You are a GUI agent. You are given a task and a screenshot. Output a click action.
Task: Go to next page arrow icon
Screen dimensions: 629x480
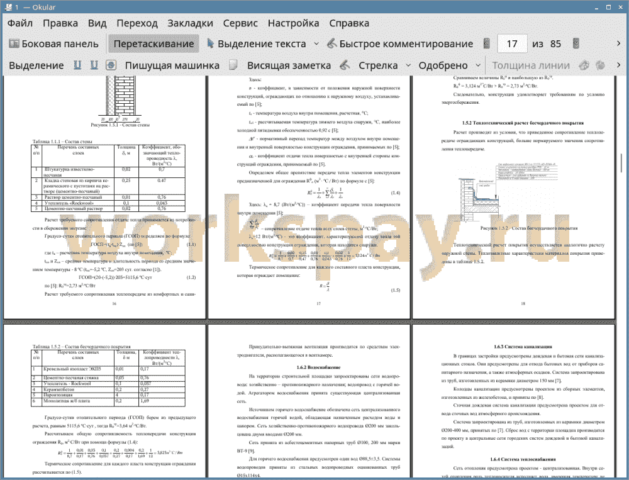pyautogui.click(x=576, y=43)
